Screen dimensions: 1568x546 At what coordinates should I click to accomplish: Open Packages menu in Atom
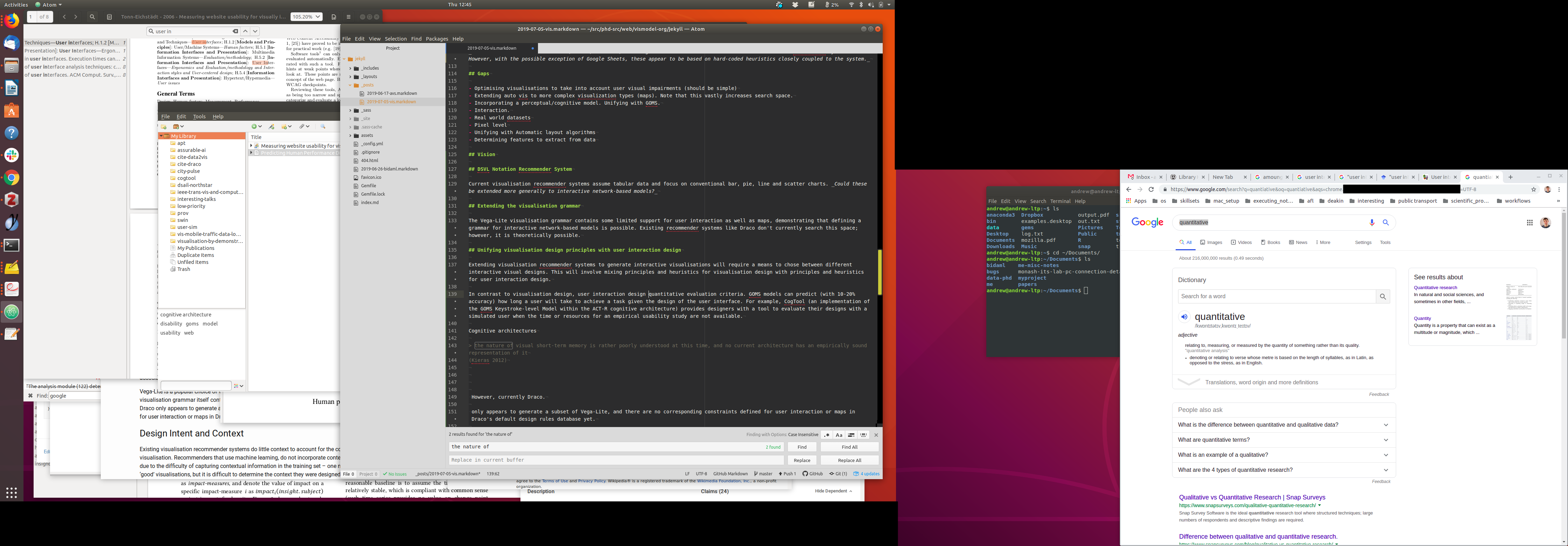(436, 39)
